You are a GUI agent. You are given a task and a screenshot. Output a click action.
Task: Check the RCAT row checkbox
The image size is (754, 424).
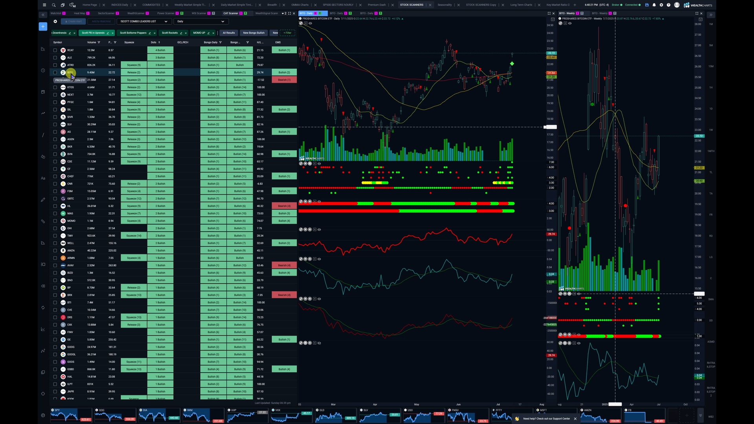(x=55, y=50)
